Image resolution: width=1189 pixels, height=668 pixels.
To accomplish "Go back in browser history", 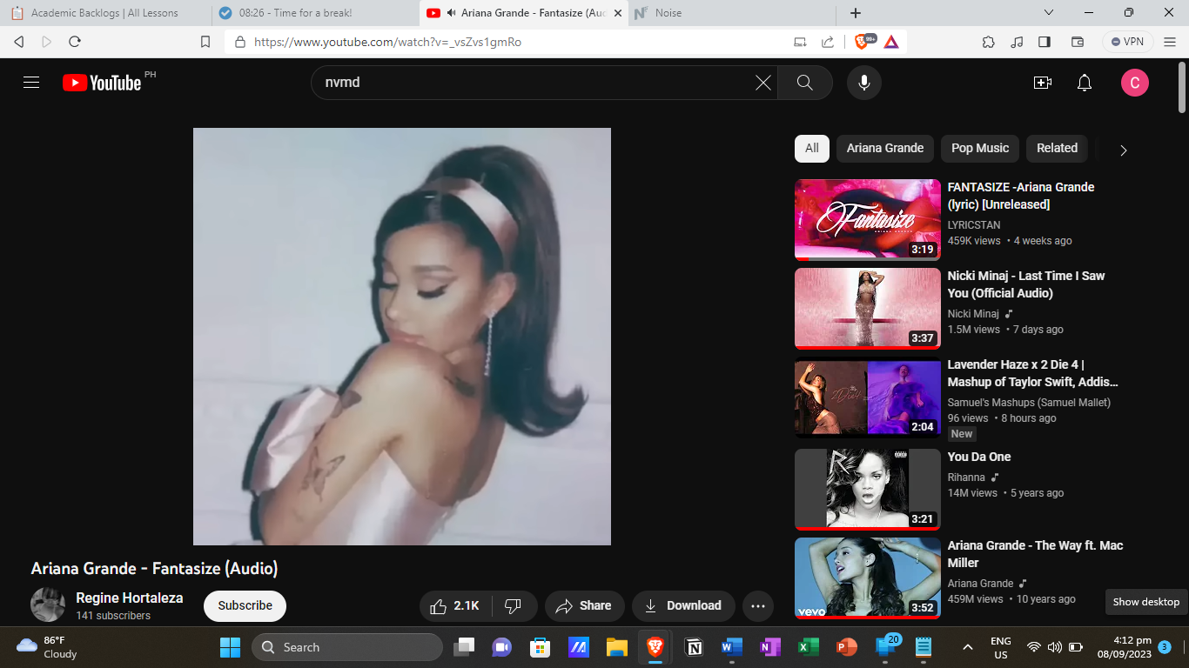I will coord(19,41).
